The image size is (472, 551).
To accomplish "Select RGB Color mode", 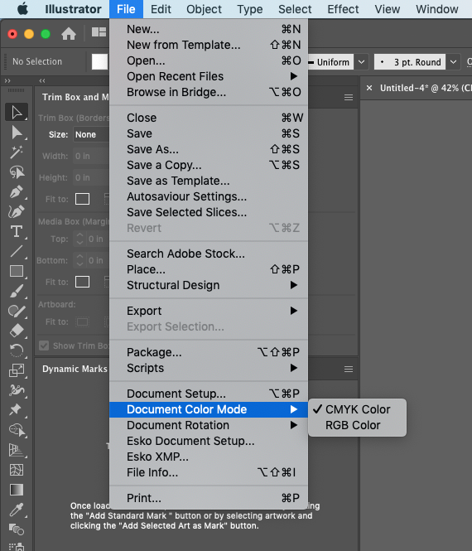I will pos(357,425).
